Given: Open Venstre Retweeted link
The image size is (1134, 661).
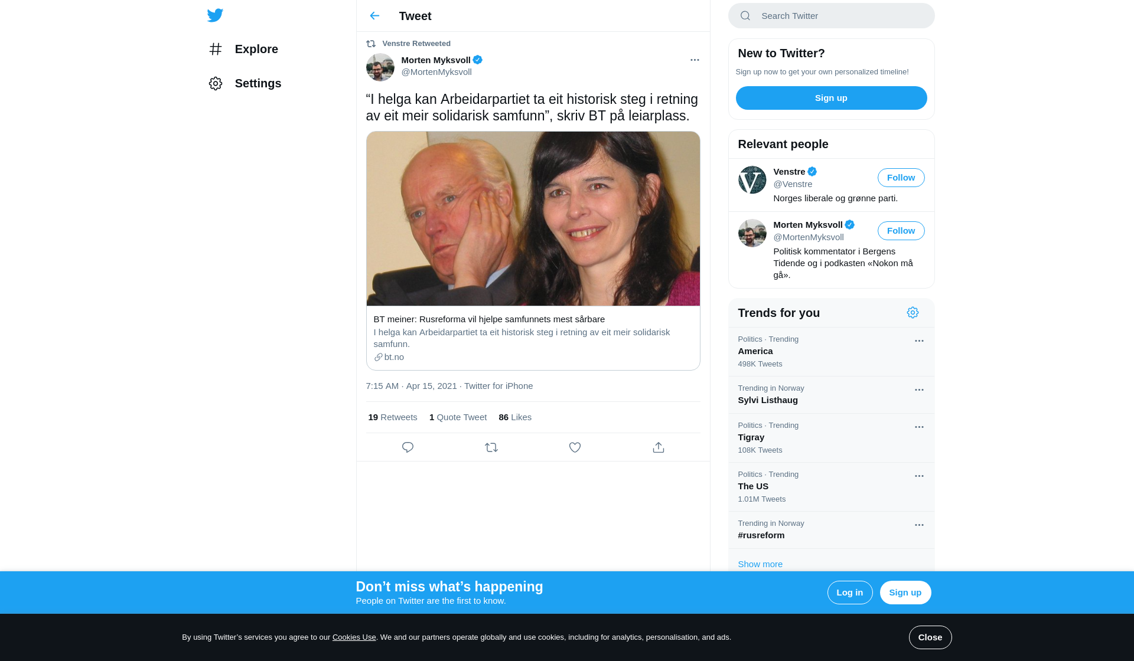Looking at the screenshot, I should pos(416,44).
